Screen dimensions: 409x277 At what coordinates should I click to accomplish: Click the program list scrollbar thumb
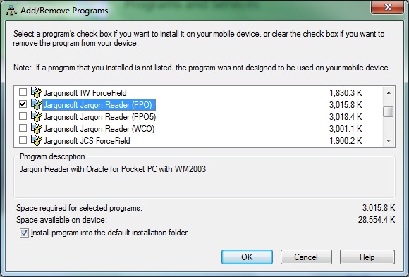[389, 112]
